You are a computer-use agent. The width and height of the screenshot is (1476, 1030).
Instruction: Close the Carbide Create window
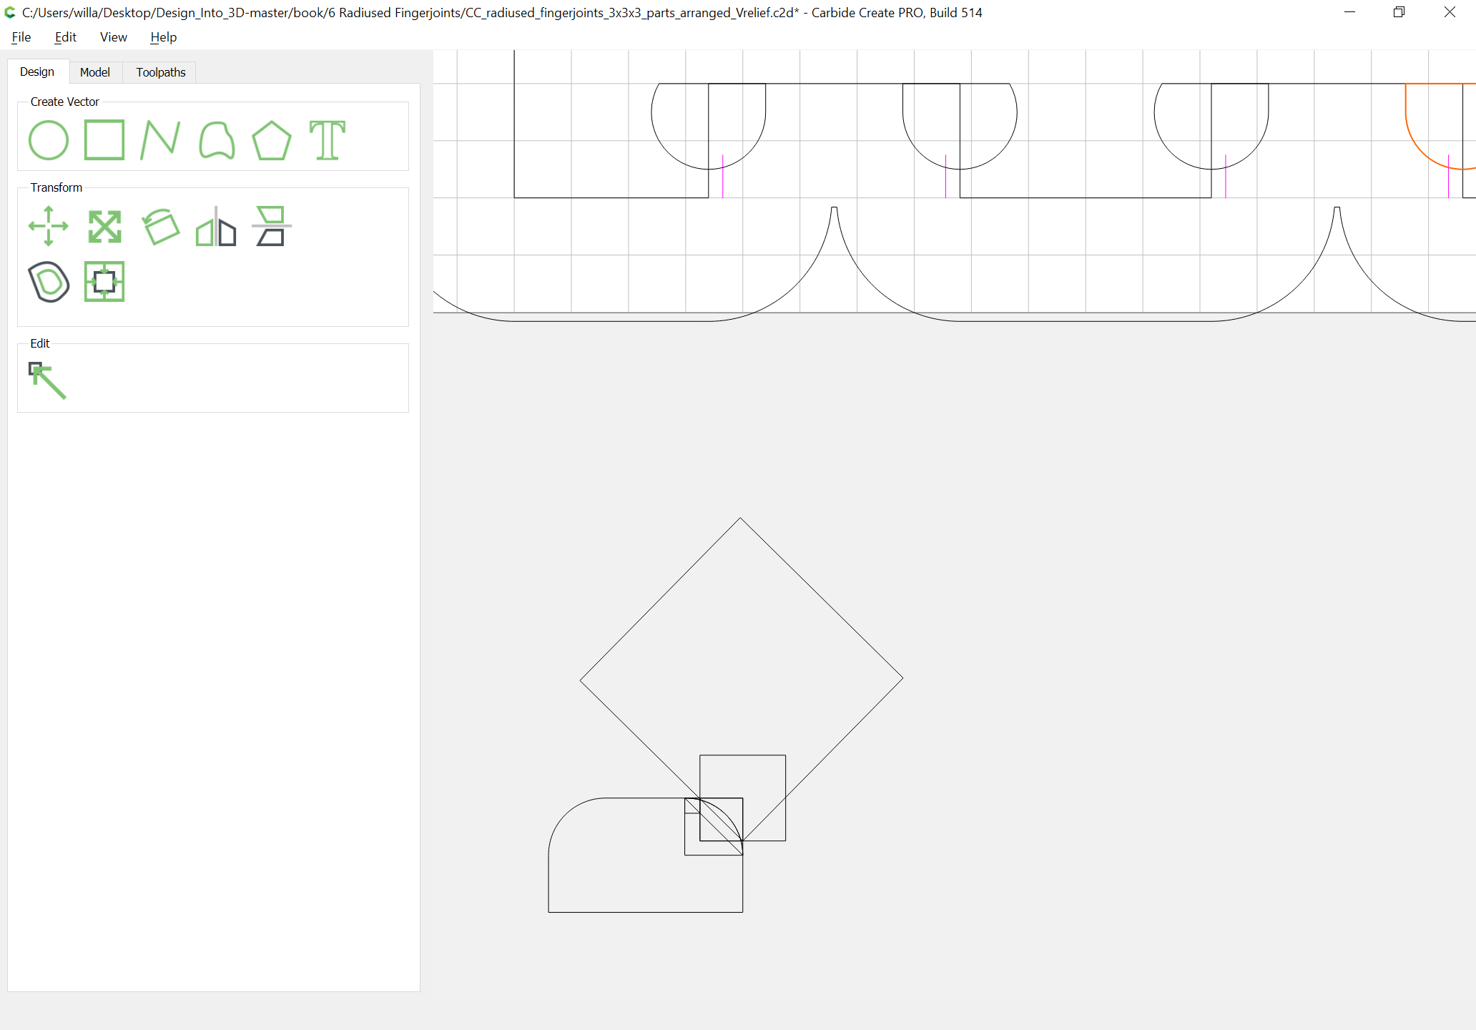pyautogui.click(x=1450, y=12)
